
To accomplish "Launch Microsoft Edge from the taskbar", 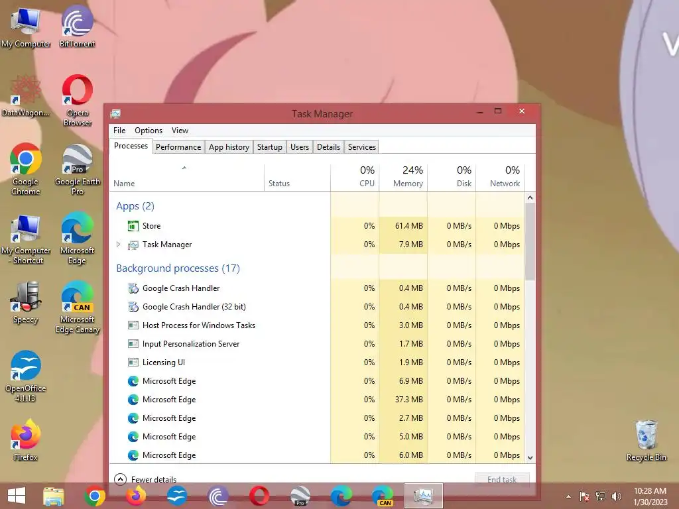I will 341,496.
